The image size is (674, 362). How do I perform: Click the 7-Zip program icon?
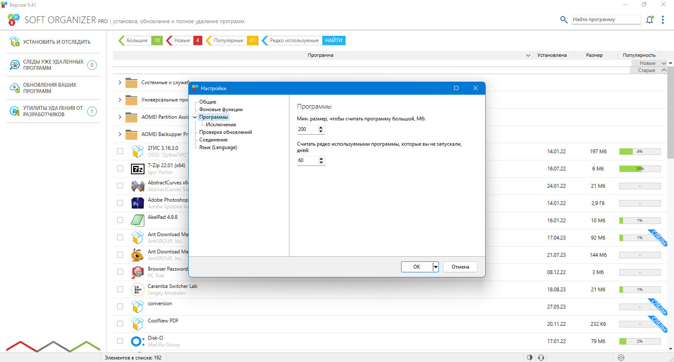[x=138, y=169]
